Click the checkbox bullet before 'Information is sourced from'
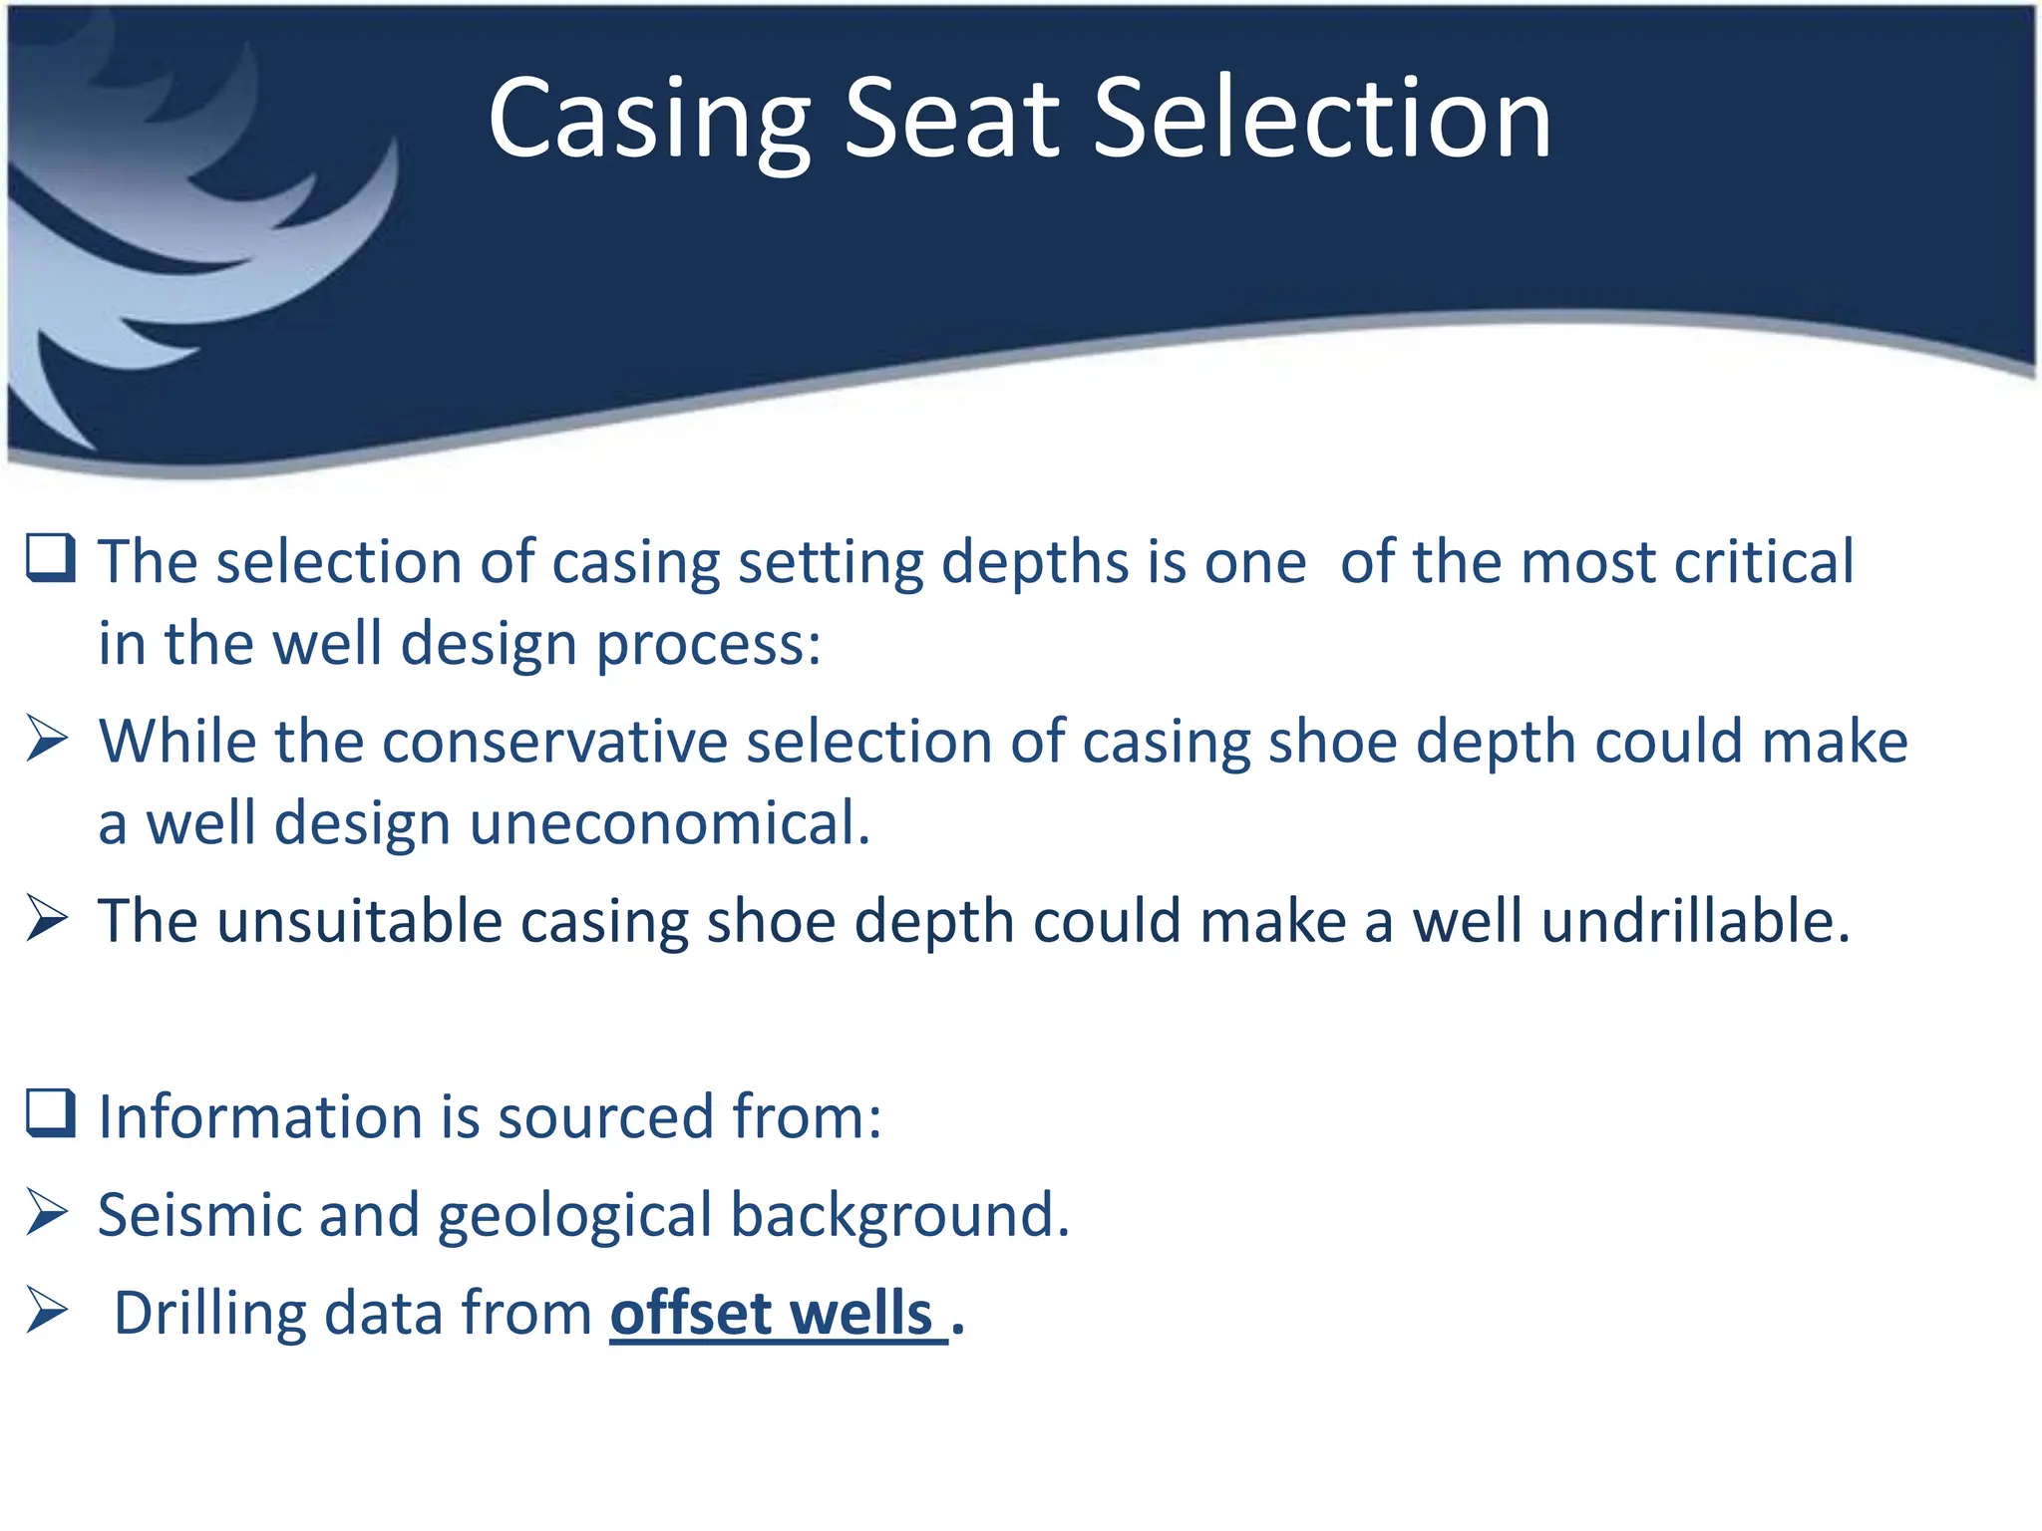The width and height of the screenshot is (2042, 1531). 51,1113
